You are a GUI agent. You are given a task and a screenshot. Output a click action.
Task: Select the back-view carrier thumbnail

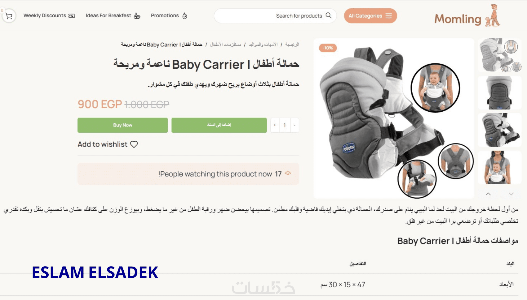(x=500, y=93)
